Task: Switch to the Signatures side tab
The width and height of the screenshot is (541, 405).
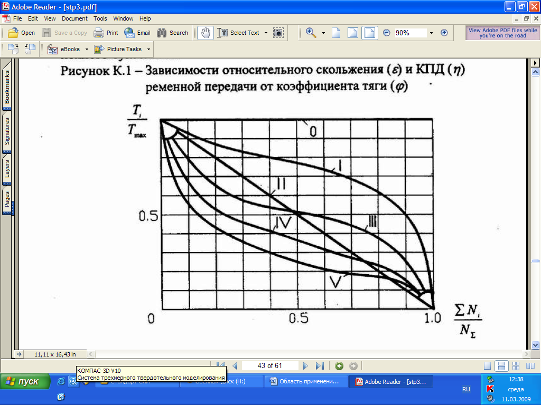Action: point(6,131)
